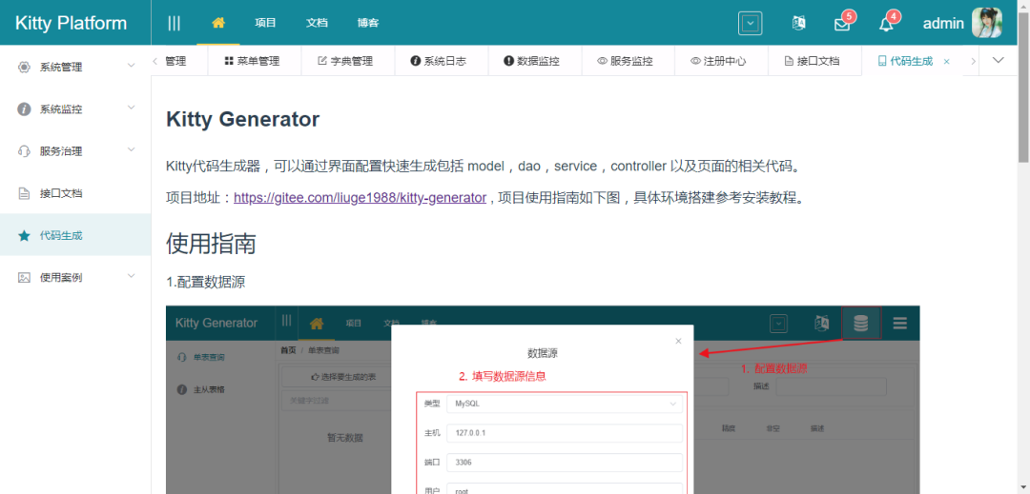Click the Kitty Platform logo title
This screenshot has width=1030, height=494.
click(x=71, y=23)
